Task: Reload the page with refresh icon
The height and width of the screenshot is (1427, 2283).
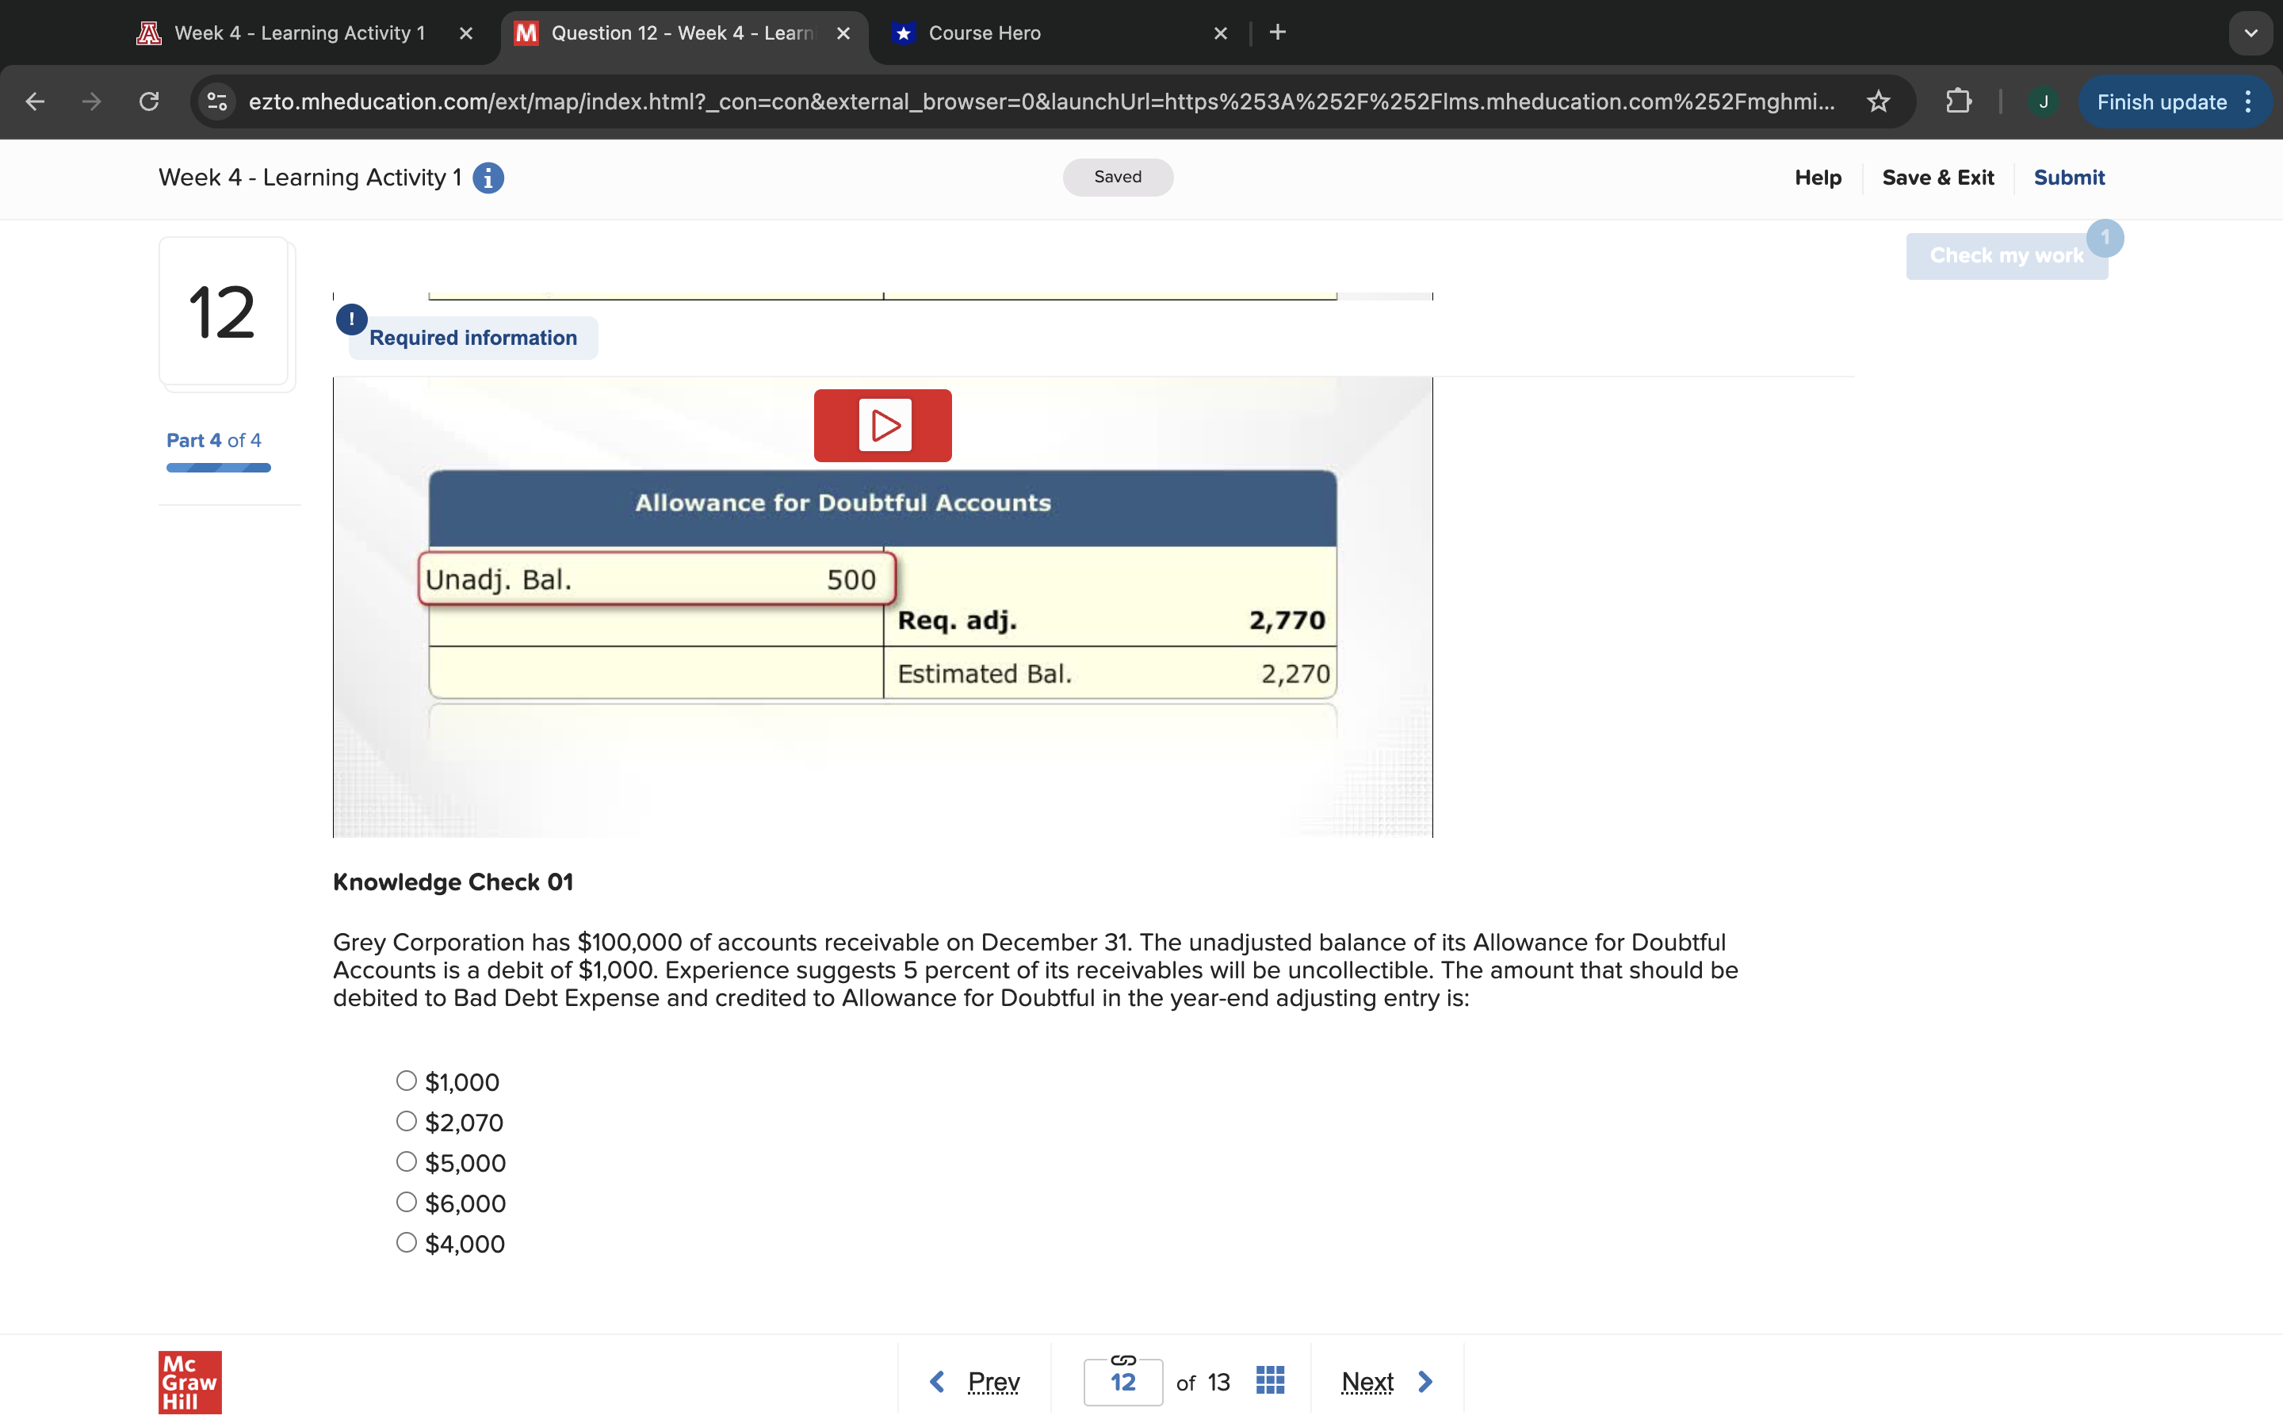Action: 149,102
